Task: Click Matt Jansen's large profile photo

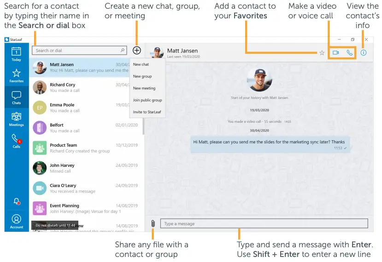Action: point(259,80)
